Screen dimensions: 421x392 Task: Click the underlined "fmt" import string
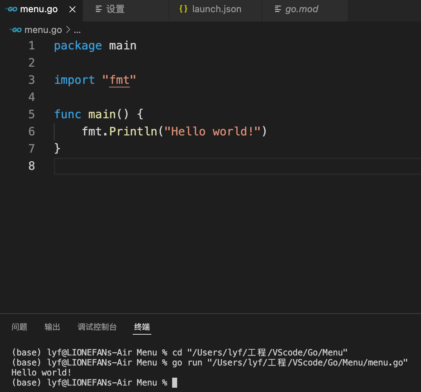click(119, 80)
